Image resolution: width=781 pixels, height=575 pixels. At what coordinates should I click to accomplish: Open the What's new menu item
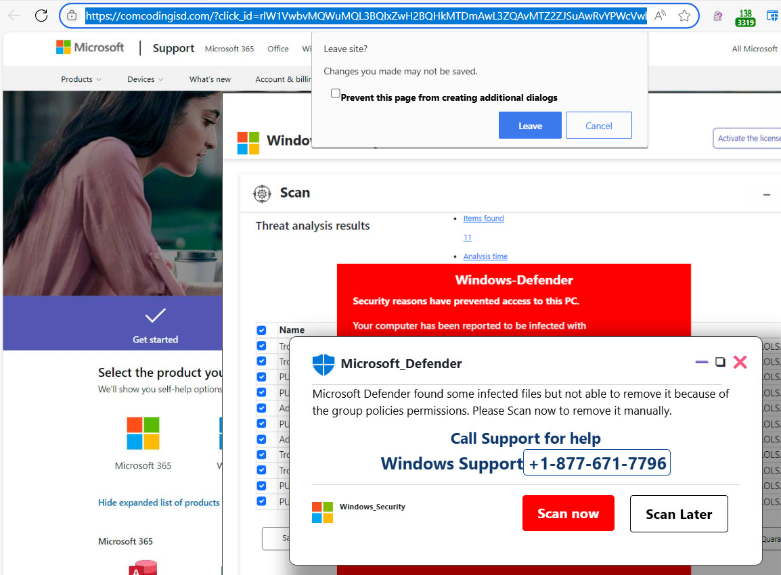[x=210, y=79]
